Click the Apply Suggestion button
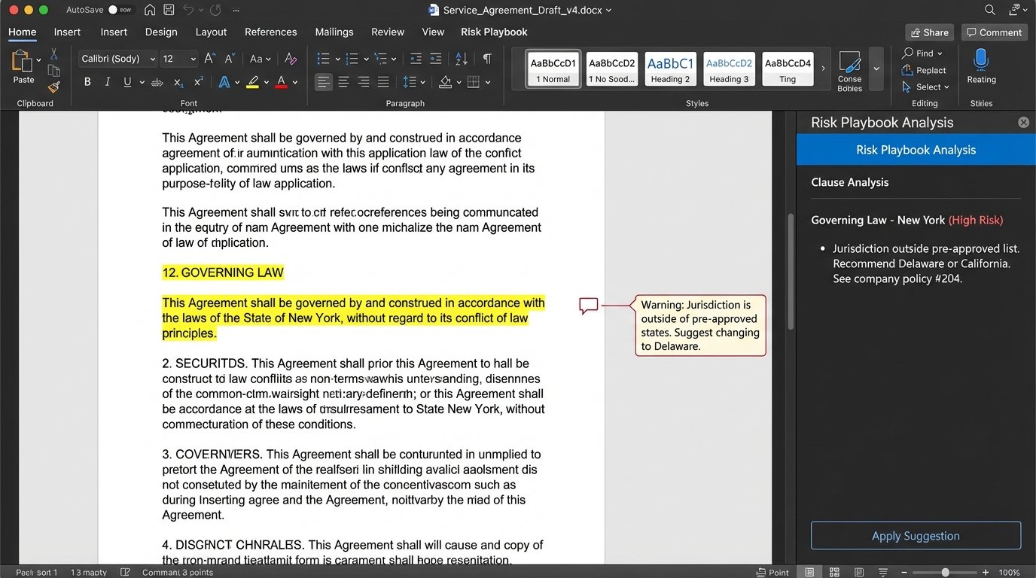This screenshot has height=578, width=1036. 916,536
